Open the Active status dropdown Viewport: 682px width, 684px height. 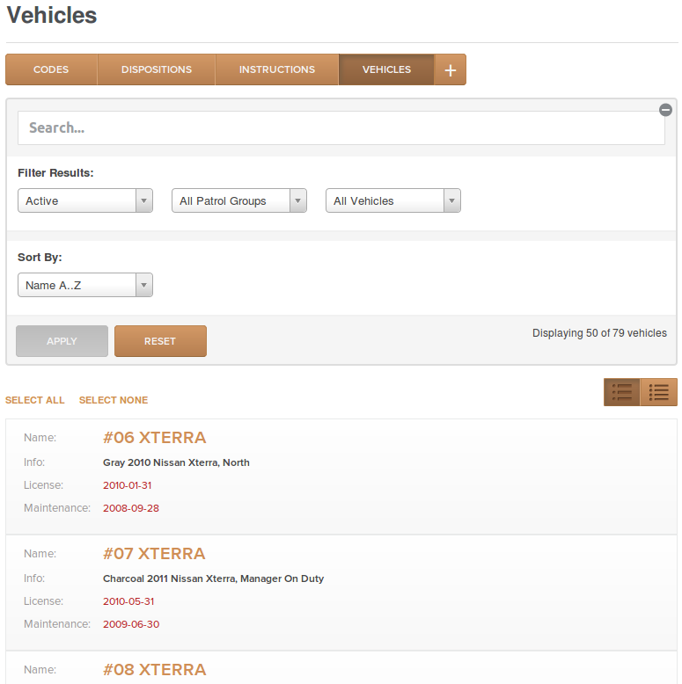click(85, 200)
